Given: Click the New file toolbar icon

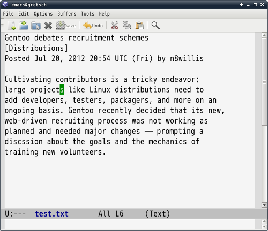Looking at the screenshot, I should pos(12,25).
